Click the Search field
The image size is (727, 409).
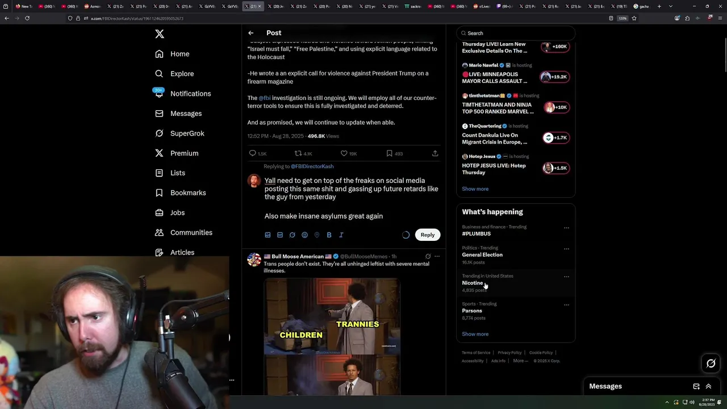(516, 33)
